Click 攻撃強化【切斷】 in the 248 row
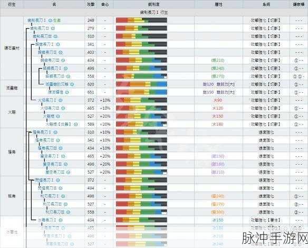The height and width of the screenshot is (248, 308). coord(266,20)
